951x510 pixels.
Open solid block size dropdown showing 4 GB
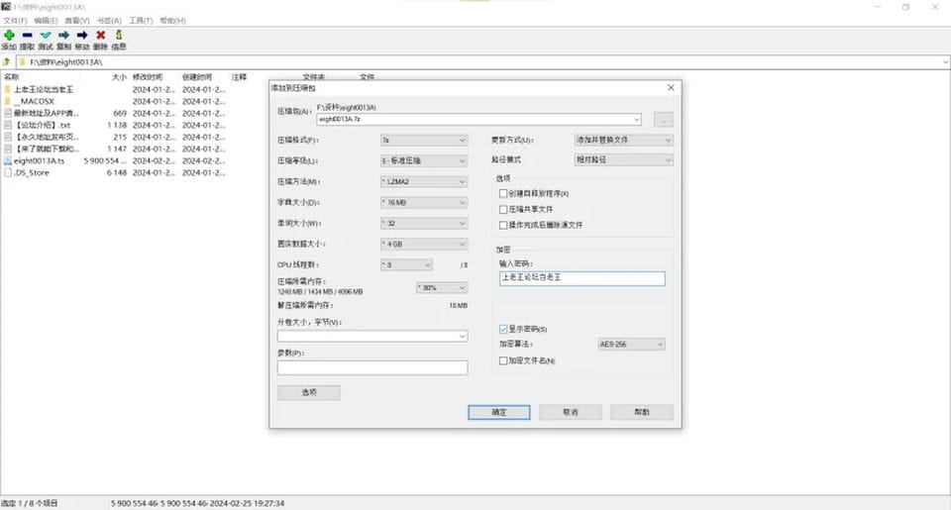point(424,244)
